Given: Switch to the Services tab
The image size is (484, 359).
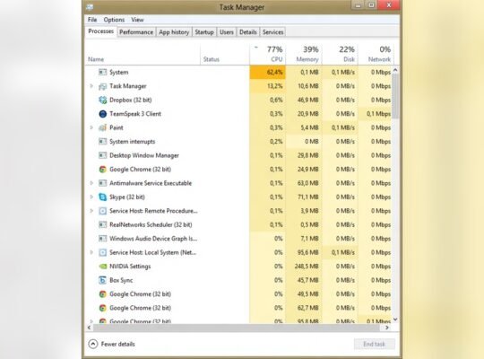Looking at the screenshot, I should [x=272, y=32].
